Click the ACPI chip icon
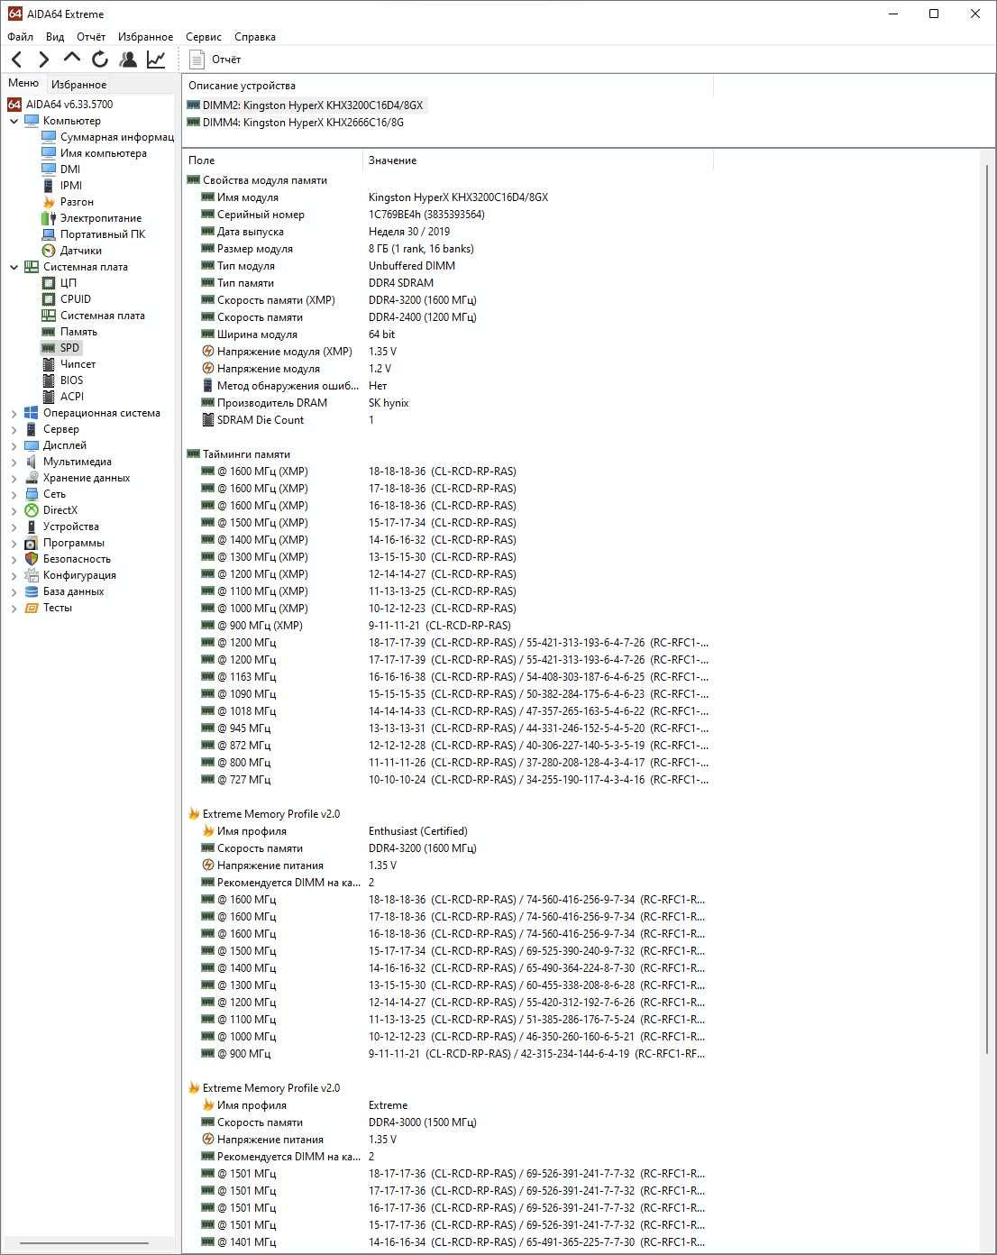 [49, 397]
